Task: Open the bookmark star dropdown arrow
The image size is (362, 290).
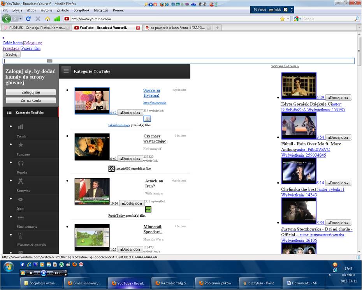Action: tap(288, 19)
